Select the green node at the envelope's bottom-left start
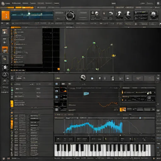Screen dimensions: 161x161 tap(68, 70)
